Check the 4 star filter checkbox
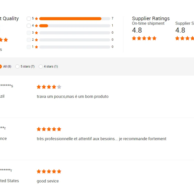Screen dimensions: 194x187 (x=29, y=26)
